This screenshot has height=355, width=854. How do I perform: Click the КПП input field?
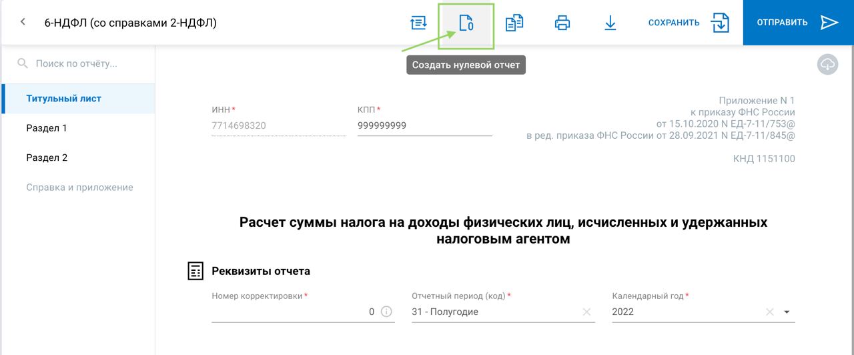[424, 125]
